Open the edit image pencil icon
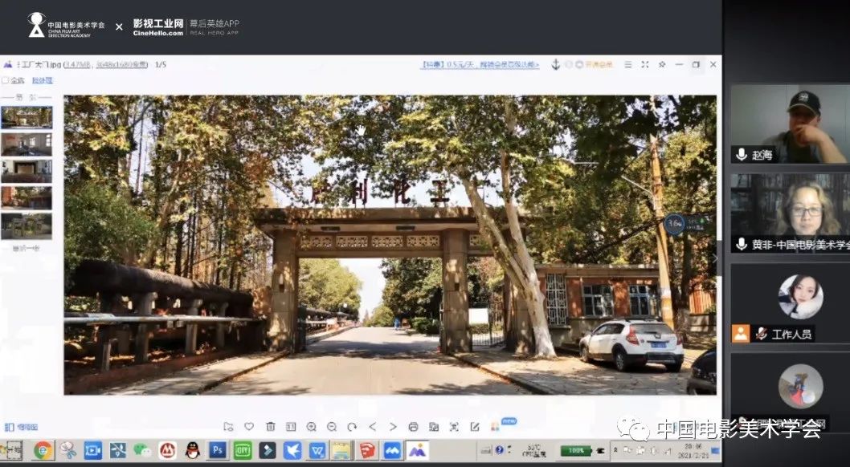 click(475, 427)
